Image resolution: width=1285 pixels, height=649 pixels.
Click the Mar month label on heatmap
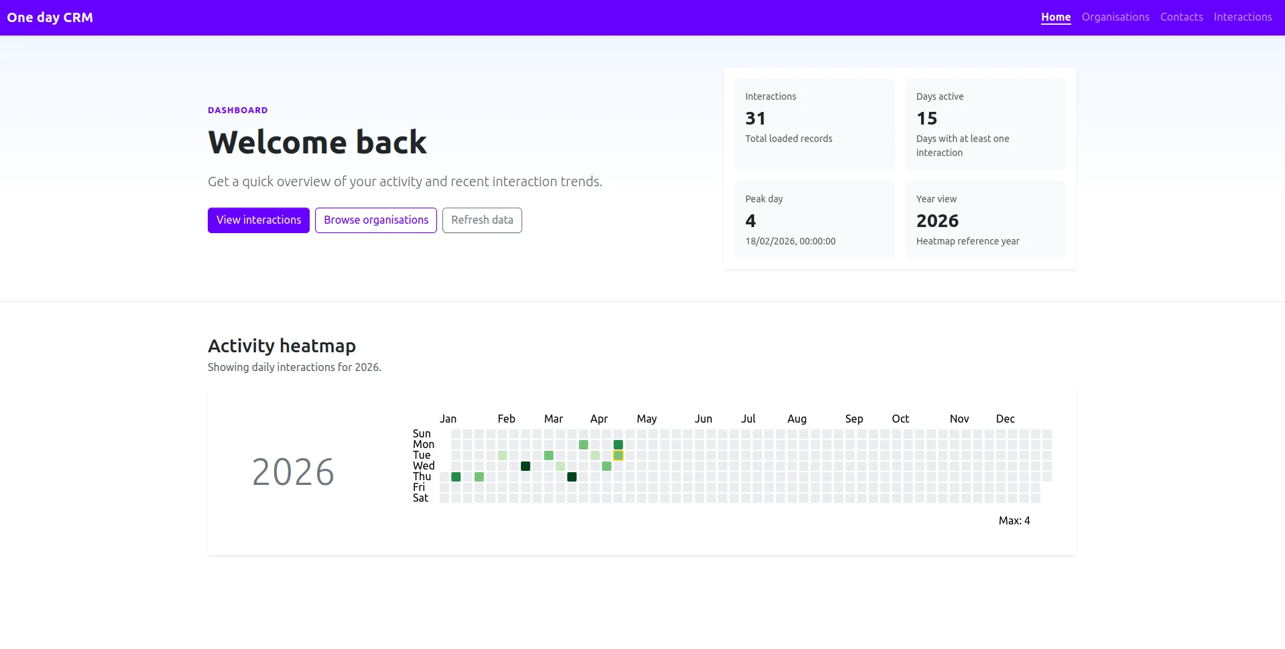553,419
